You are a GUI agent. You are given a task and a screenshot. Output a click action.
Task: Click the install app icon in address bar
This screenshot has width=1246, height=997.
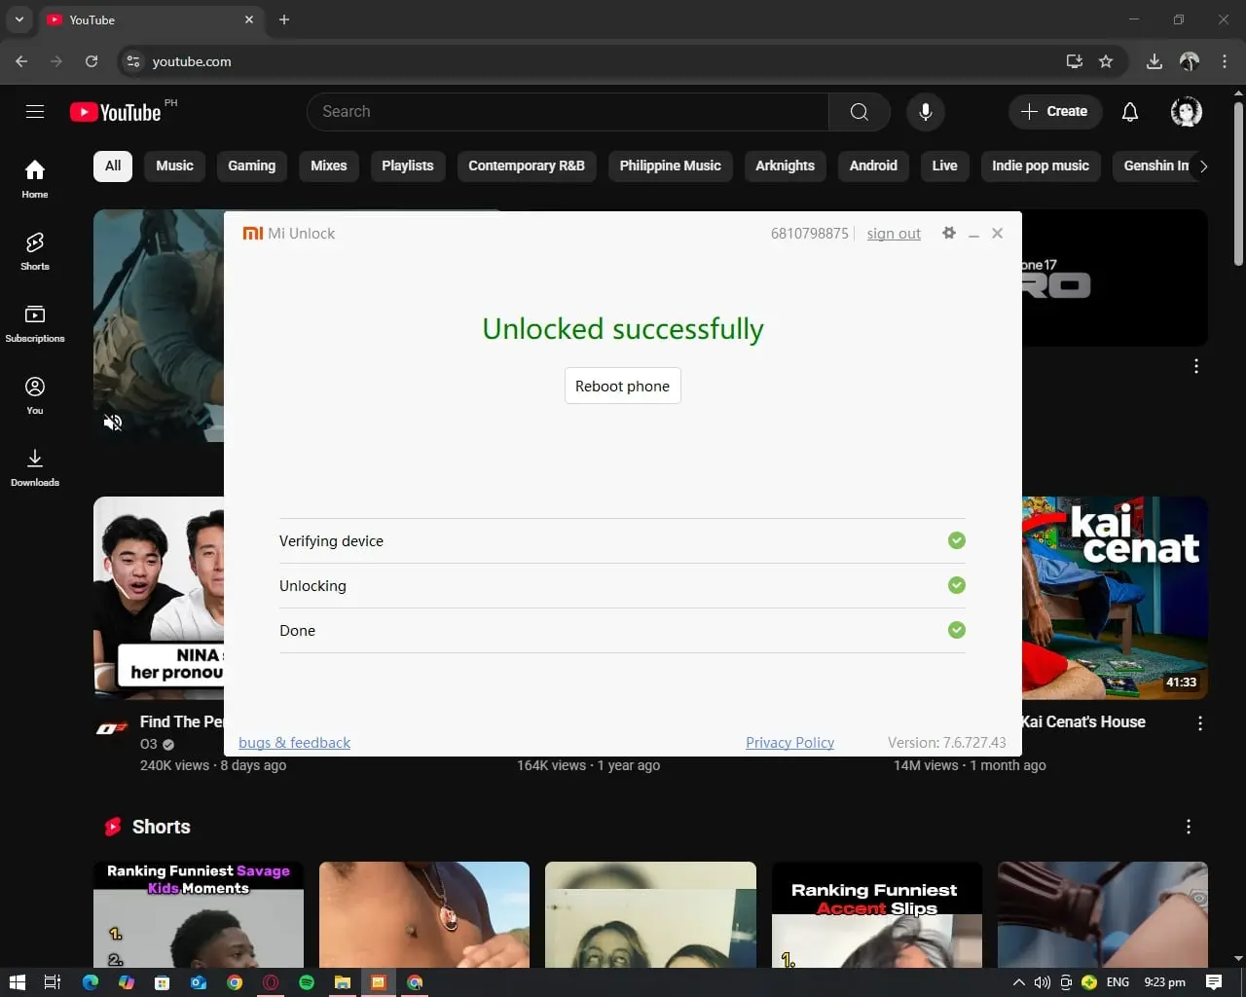tap(1075, 61)
